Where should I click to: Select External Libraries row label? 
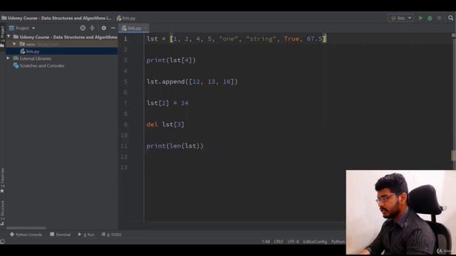[x=36, y=58]
